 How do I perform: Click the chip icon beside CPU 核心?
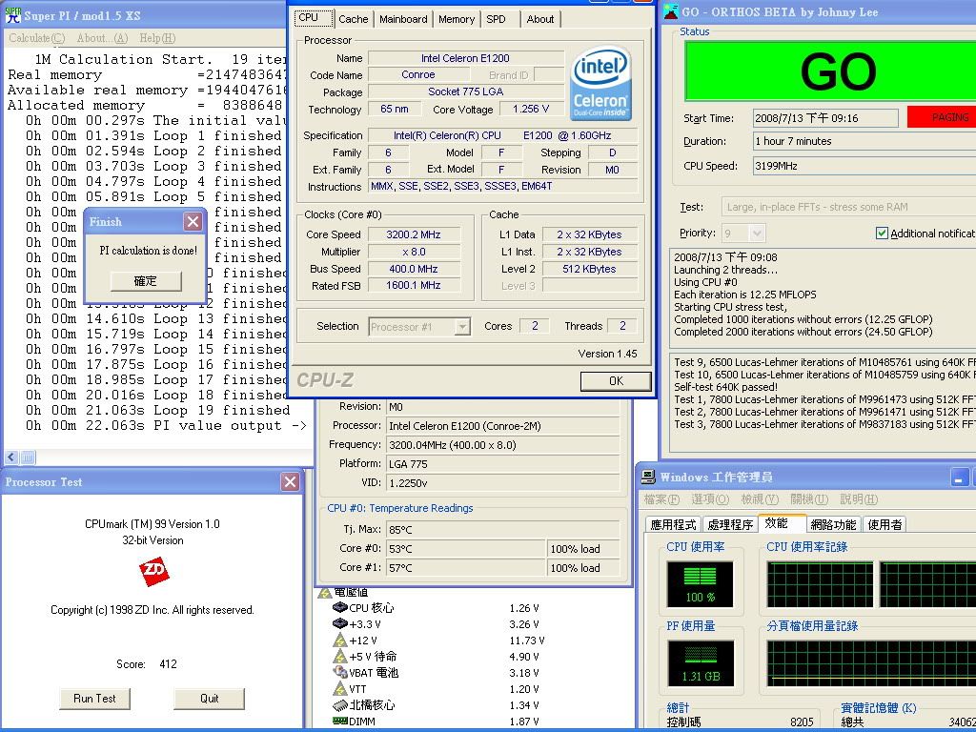[340, 607]
